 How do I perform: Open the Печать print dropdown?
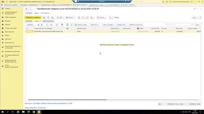70,17
